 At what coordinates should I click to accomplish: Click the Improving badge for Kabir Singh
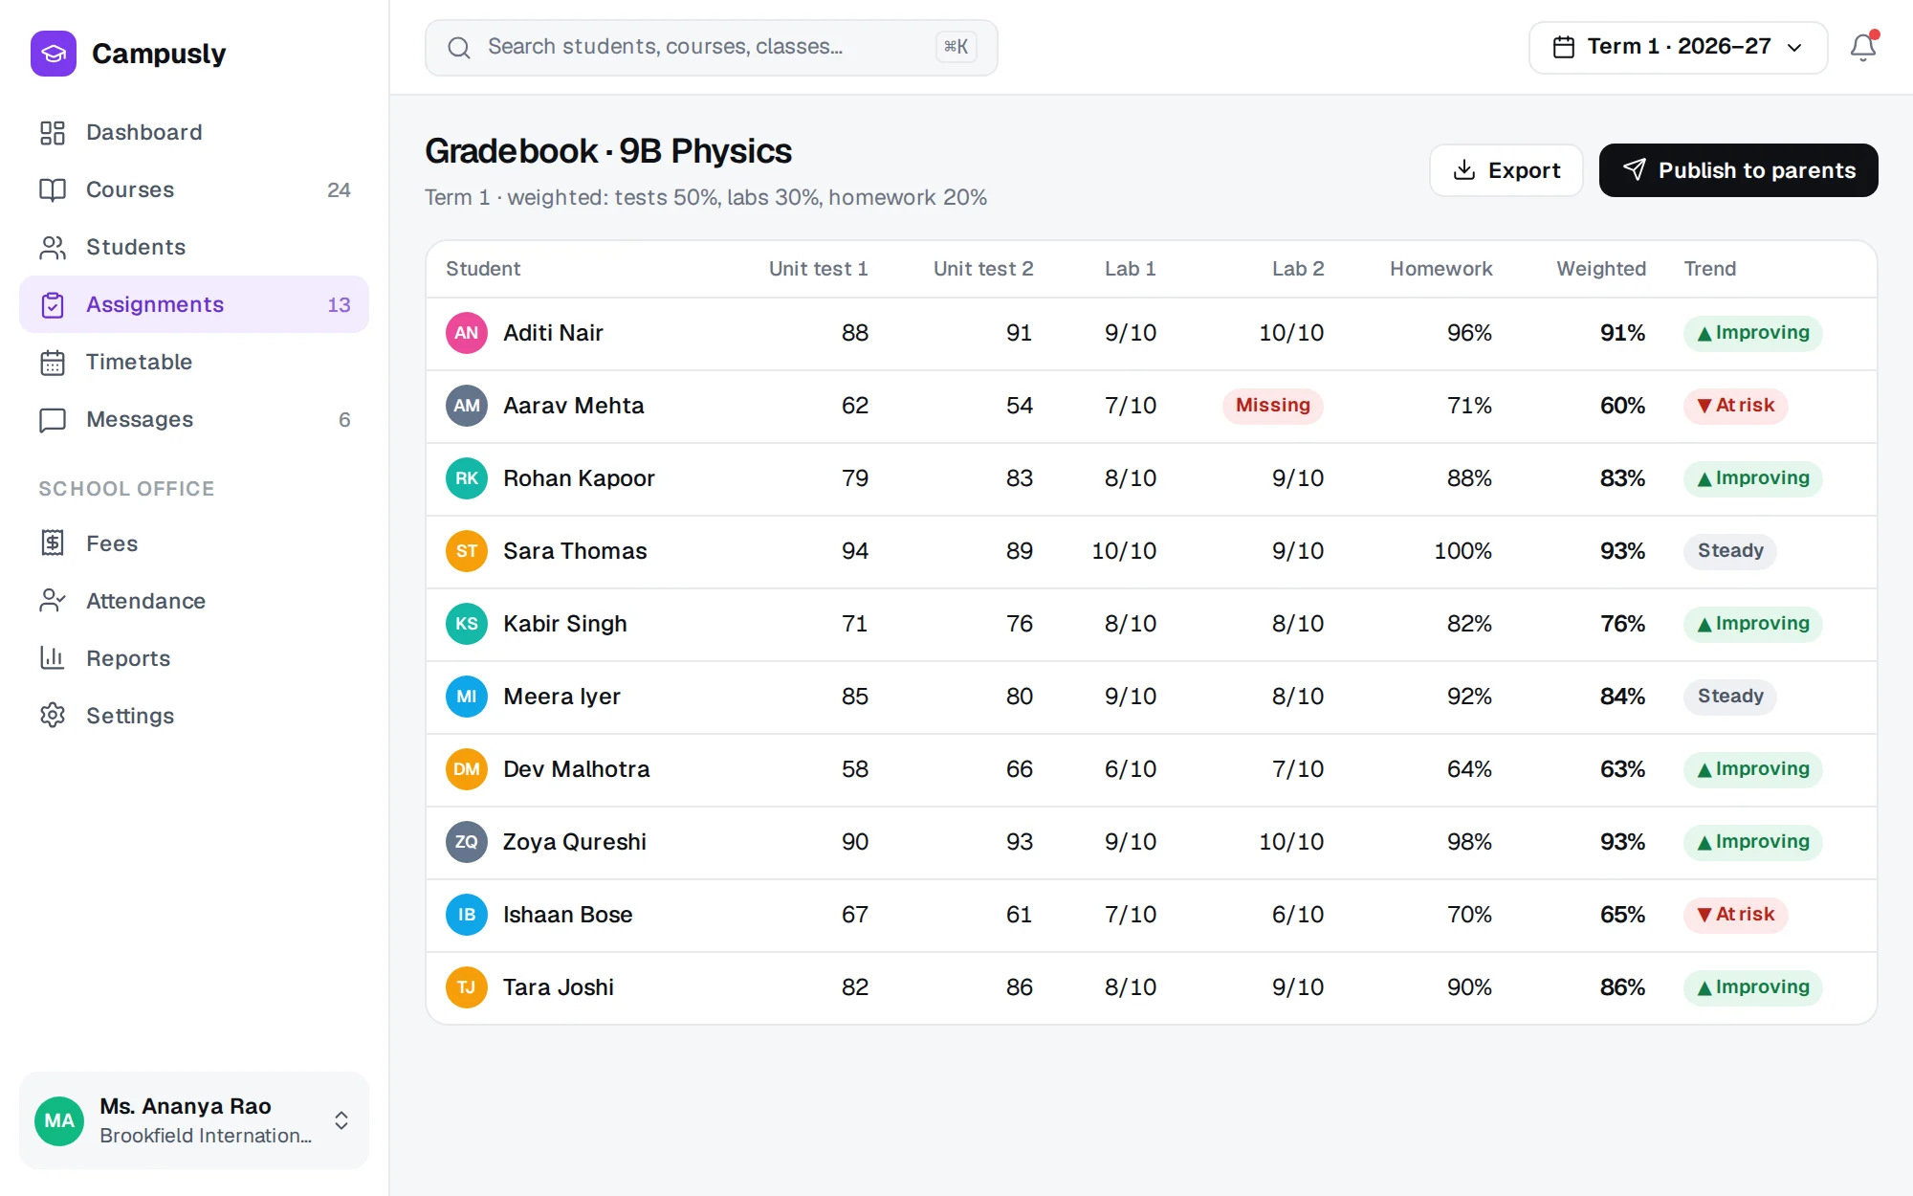click(1752, 624)
